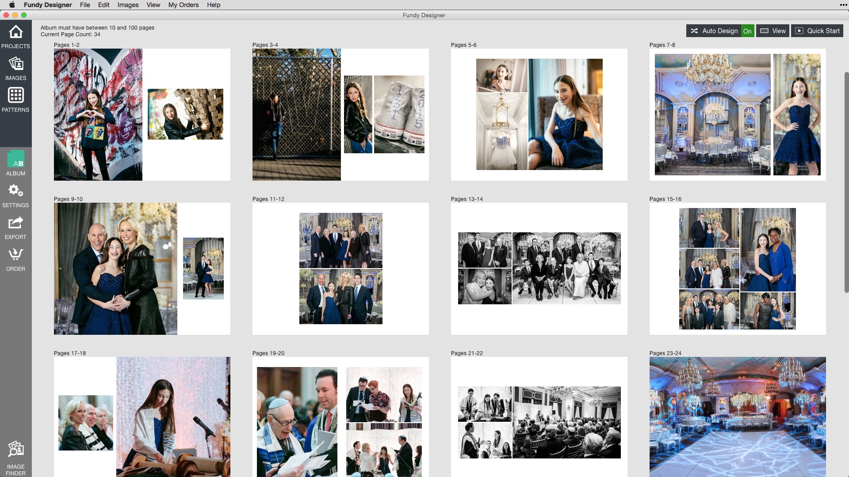This screenshot has height=477, width=849.
Task: Open the File menu
Action: click(x=85, y=5)
